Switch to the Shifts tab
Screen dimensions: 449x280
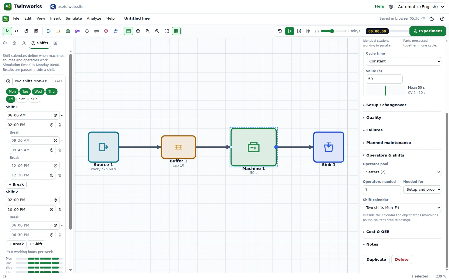click(x=40, y=43)
